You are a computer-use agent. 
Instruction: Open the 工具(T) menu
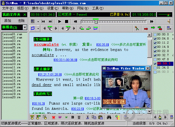pos(98,8)
